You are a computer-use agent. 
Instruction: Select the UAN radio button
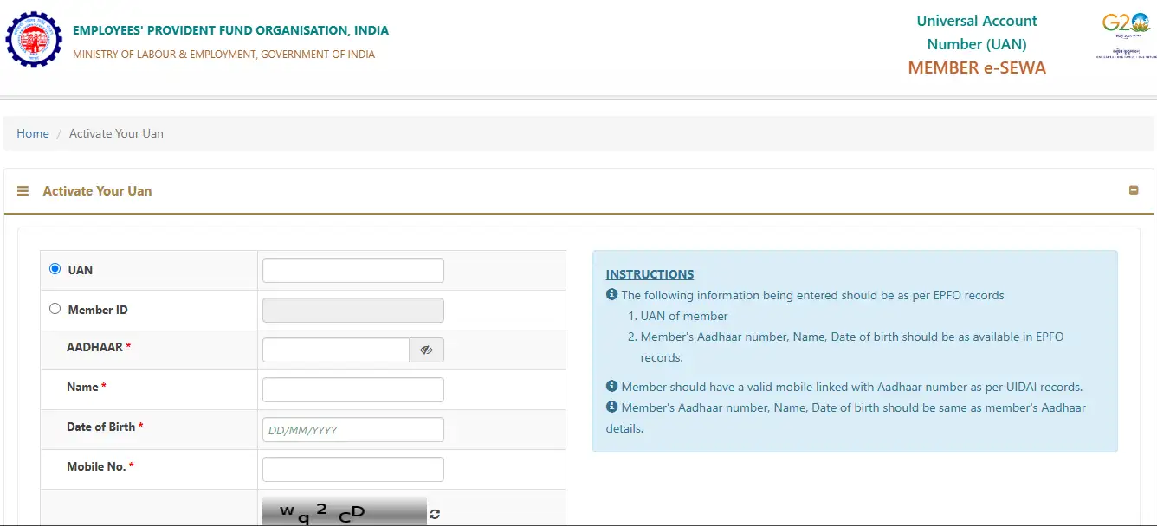pyautogui.click(x=55, y=269)
